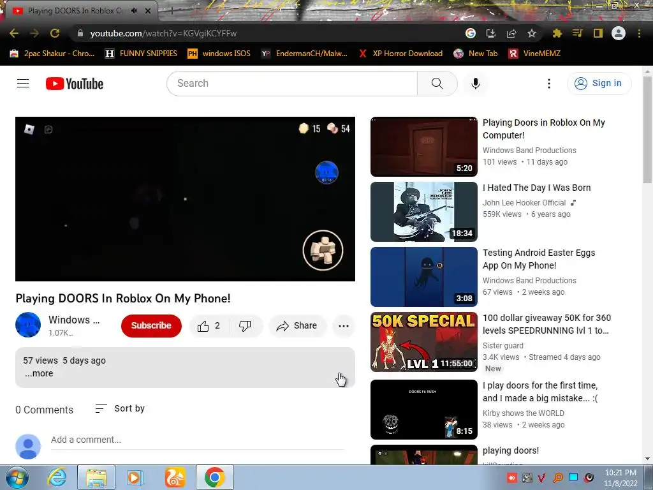
Task: Click Sign in button
Action: 599,84
